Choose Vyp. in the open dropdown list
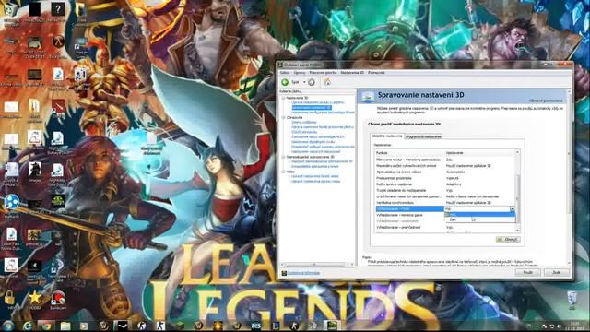 coord(479,215)
